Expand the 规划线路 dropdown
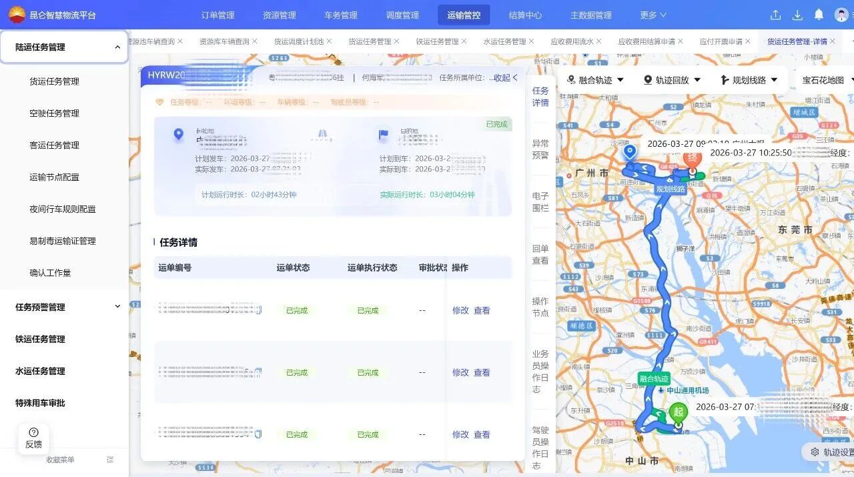Viewport: 854px width, 477px height. (x=749, y=80)
